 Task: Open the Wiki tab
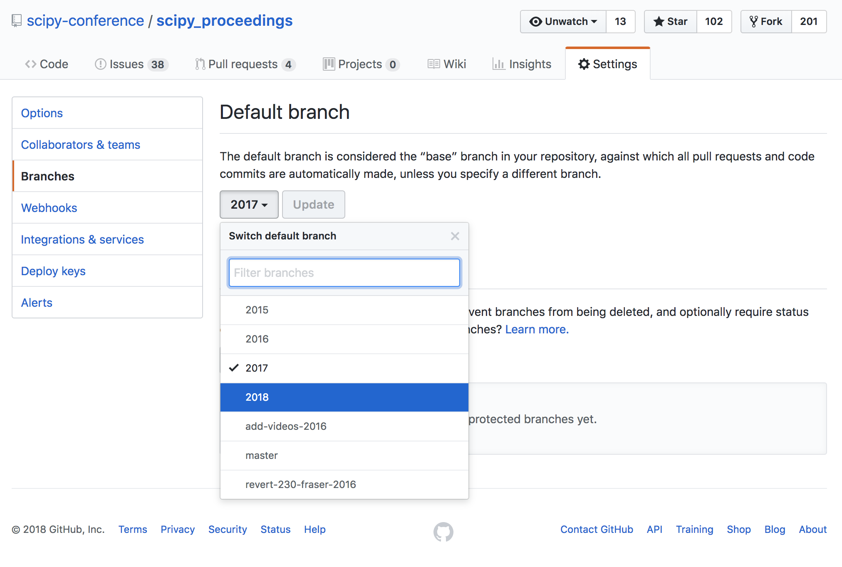point(447,64)
